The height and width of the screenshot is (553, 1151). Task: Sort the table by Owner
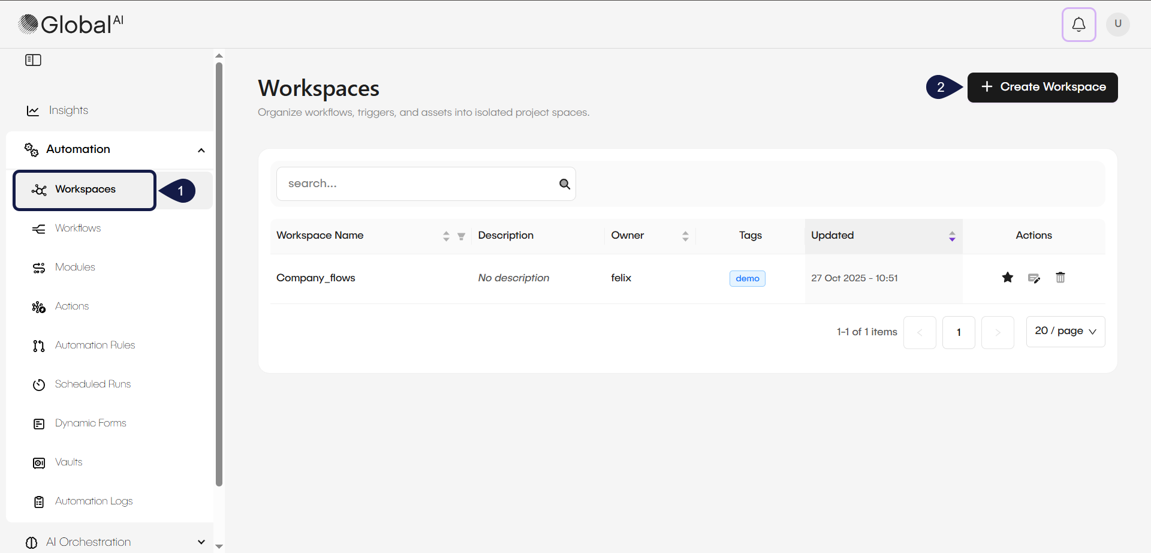pos(686,236)
